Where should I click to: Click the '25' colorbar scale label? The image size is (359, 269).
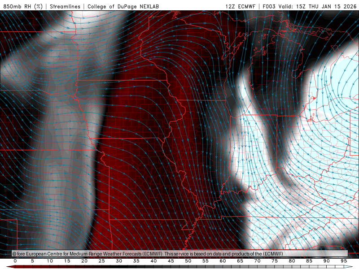click(102, 261)
